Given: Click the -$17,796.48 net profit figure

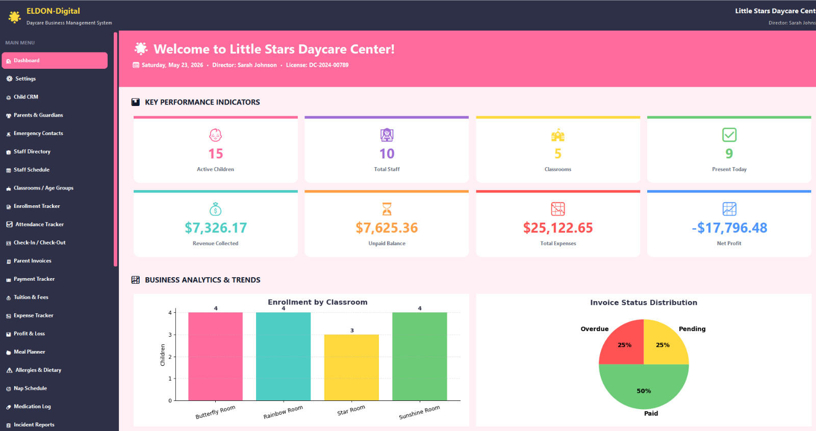Looking at the screenshot, I should click(729, 228).
